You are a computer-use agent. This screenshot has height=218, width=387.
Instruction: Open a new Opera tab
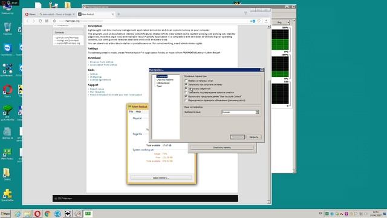pos(119,14)
